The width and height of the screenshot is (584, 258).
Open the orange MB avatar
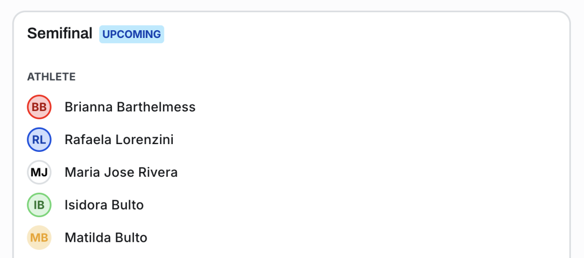tap(39, 238)
